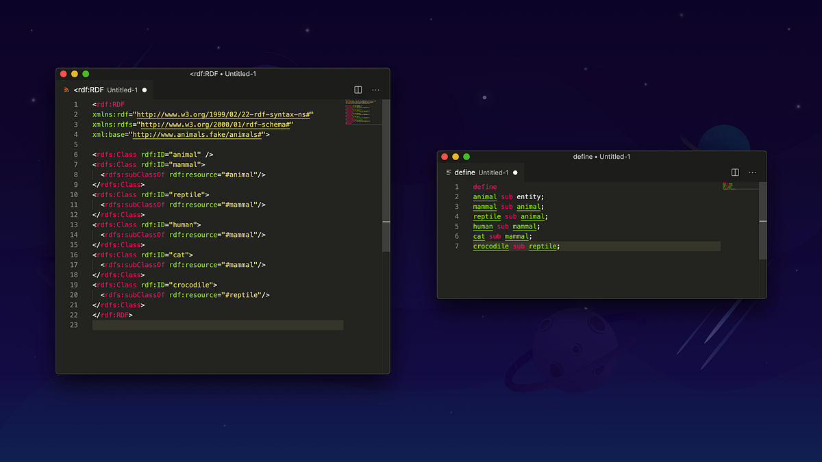Open the Split Editor icon in the RDF window
This screenshot has height=462, width=822.
click(x=358, y=90)
